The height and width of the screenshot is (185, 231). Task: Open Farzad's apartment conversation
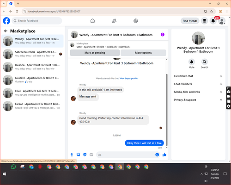point(32,106)
